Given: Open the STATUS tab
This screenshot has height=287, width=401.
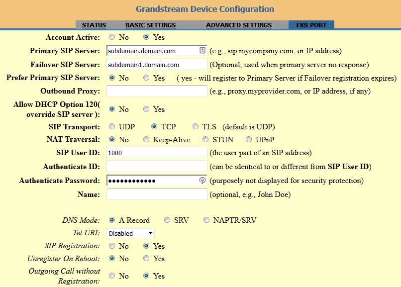Looking at the screenshot, I should point(94,25).
